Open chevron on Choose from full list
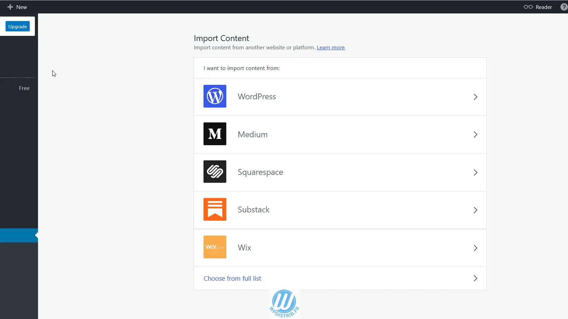Viewport: 568px width, 319px height. [x=475, y=278]
